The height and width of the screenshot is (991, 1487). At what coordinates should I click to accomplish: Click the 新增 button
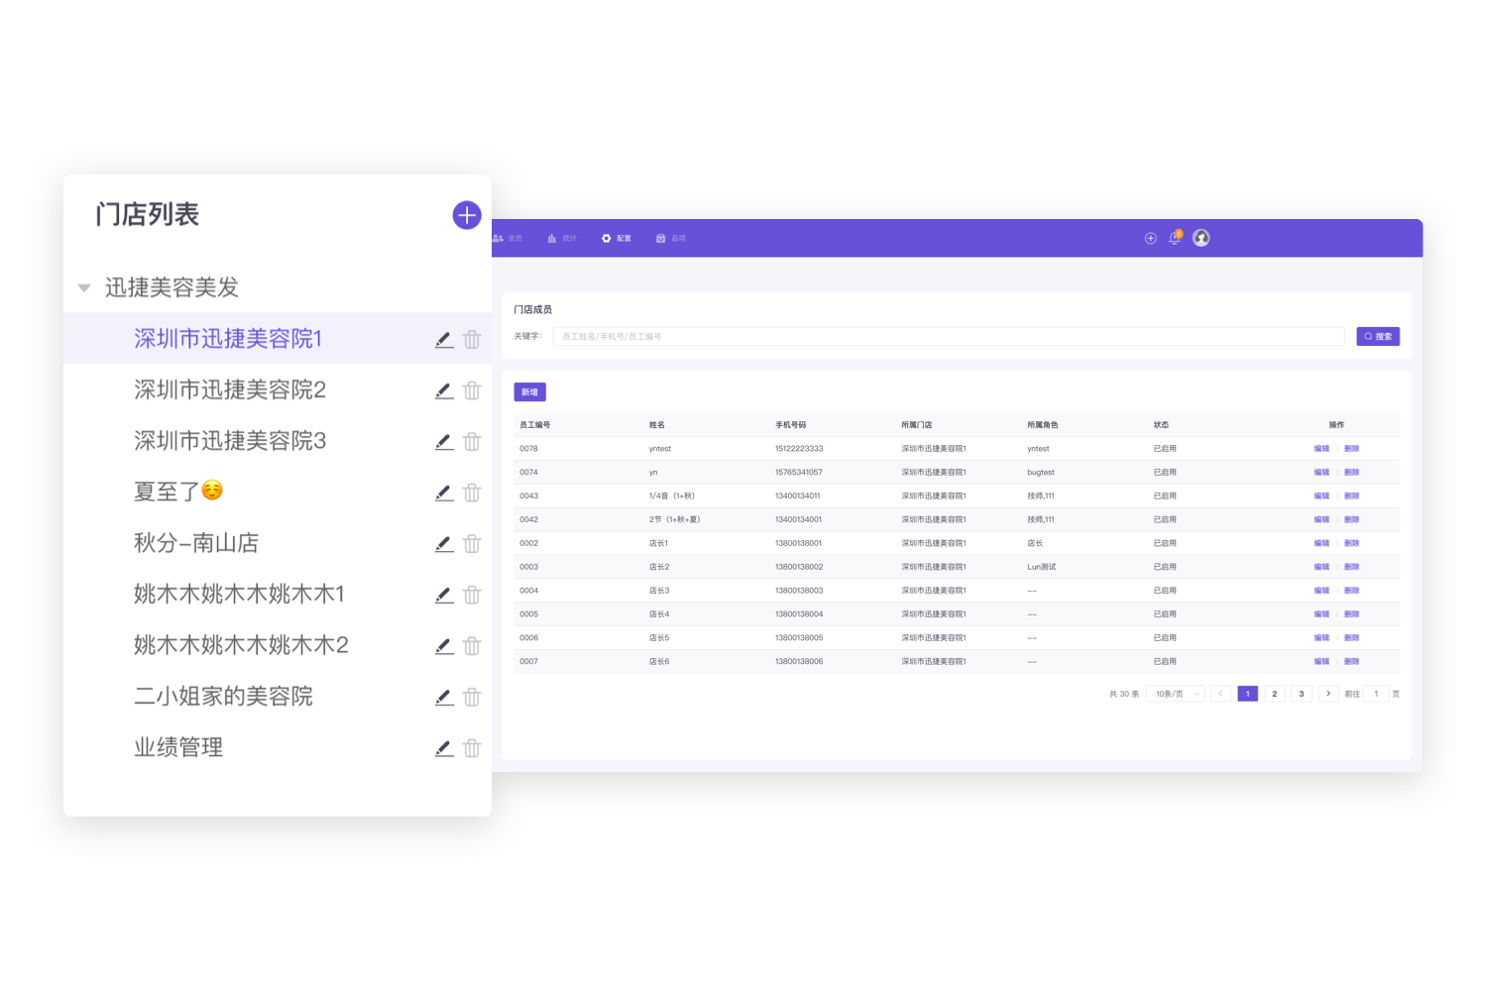click(x=529, y=392)
